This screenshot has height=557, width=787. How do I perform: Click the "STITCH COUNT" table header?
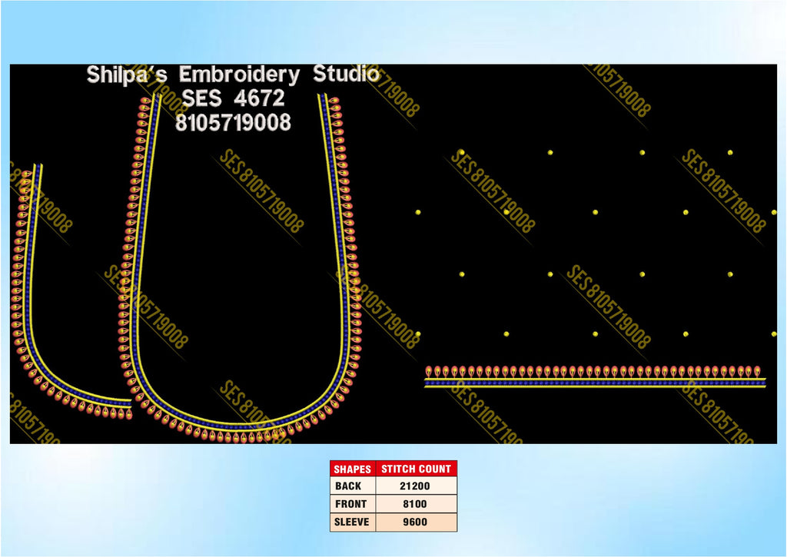click(416, 469)
